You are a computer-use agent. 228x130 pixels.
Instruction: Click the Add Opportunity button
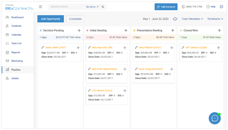pos(51,19)
